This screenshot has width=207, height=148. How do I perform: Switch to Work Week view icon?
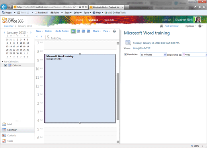pos(78,31)
